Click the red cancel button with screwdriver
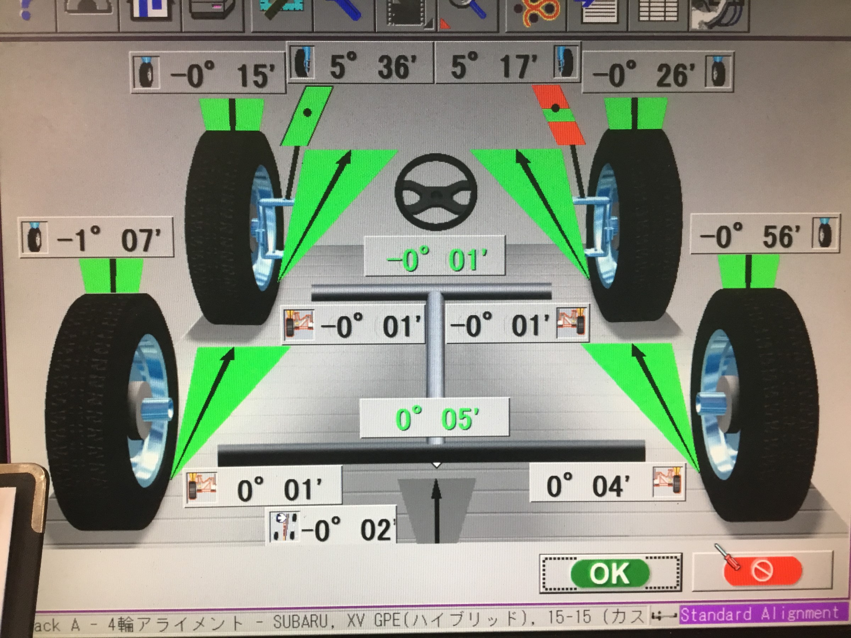 click(x=762, y=571)
